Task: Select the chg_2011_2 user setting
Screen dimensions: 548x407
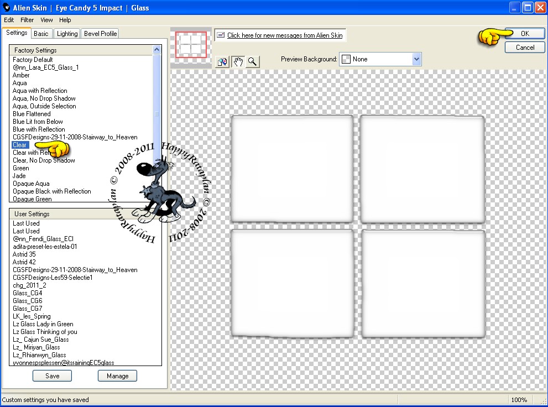Action: [x=29, y=285]
